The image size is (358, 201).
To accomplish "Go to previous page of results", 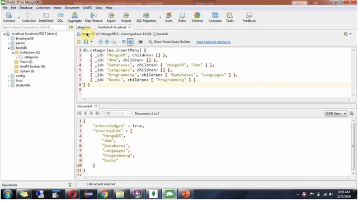I will [85, 113].
